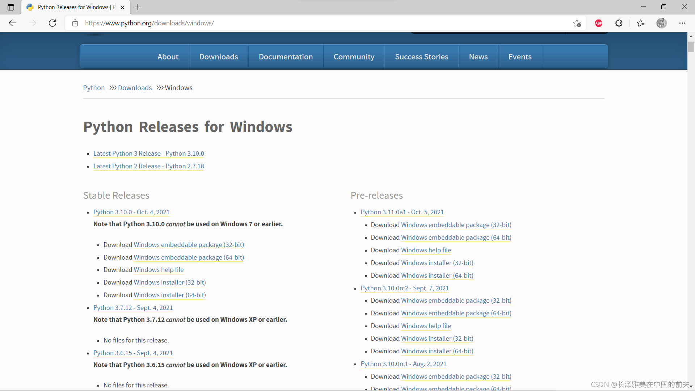Download 3.10.0rc1 Windows embeddable package (32-bit)
This screenshot has height=391, width=695.
click(x=456, y=377)
